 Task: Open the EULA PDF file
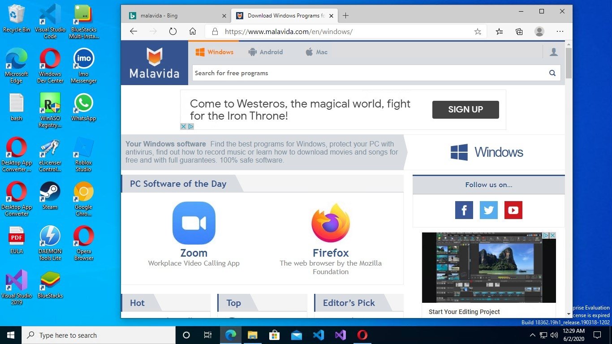point(17,240)
